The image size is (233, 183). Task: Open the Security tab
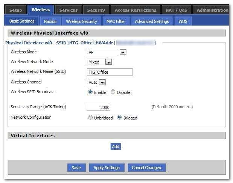pyautogui.click(x=96, y=10)
